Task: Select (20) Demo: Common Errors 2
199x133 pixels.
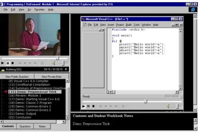Action: tap(29, 110)
